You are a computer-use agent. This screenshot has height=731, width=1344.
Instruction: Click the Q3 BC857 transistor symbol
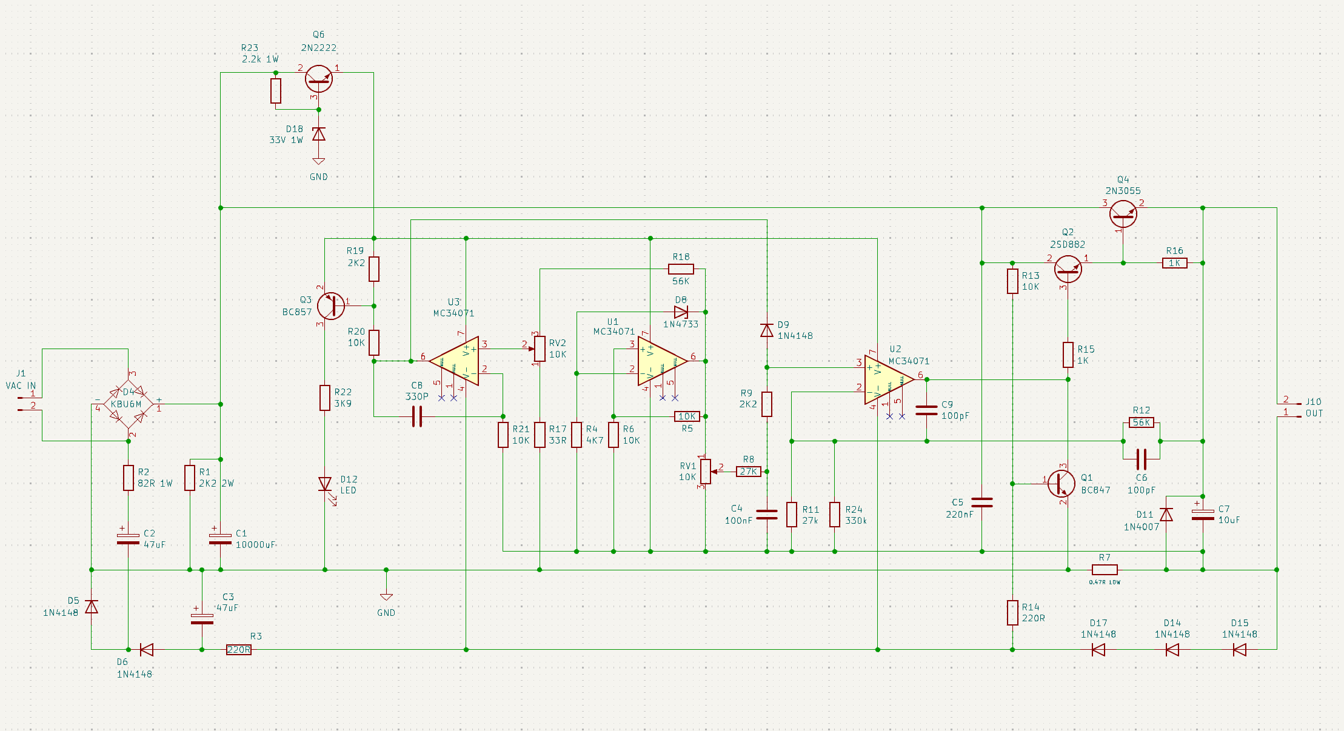coord(331,305)
